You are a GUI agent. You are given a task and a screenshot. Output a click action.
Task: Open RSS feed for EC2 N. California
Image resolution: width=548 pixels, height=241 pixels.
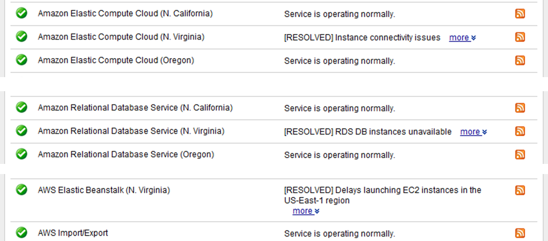(x=520, y=14)
